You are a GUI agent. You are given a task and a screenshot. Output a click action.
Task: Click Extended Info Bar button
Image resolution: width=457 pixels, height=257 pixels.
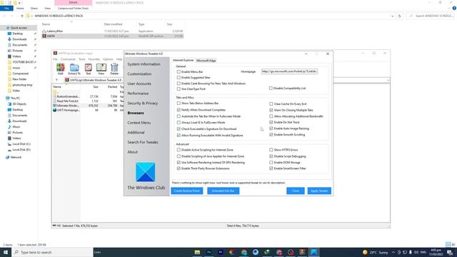pyautogui.click(x=224, y=191)
